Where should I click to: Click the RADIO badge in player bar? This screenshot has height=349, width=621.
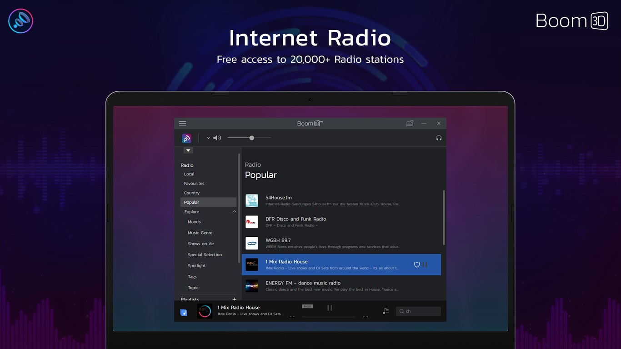click(307, 306)
